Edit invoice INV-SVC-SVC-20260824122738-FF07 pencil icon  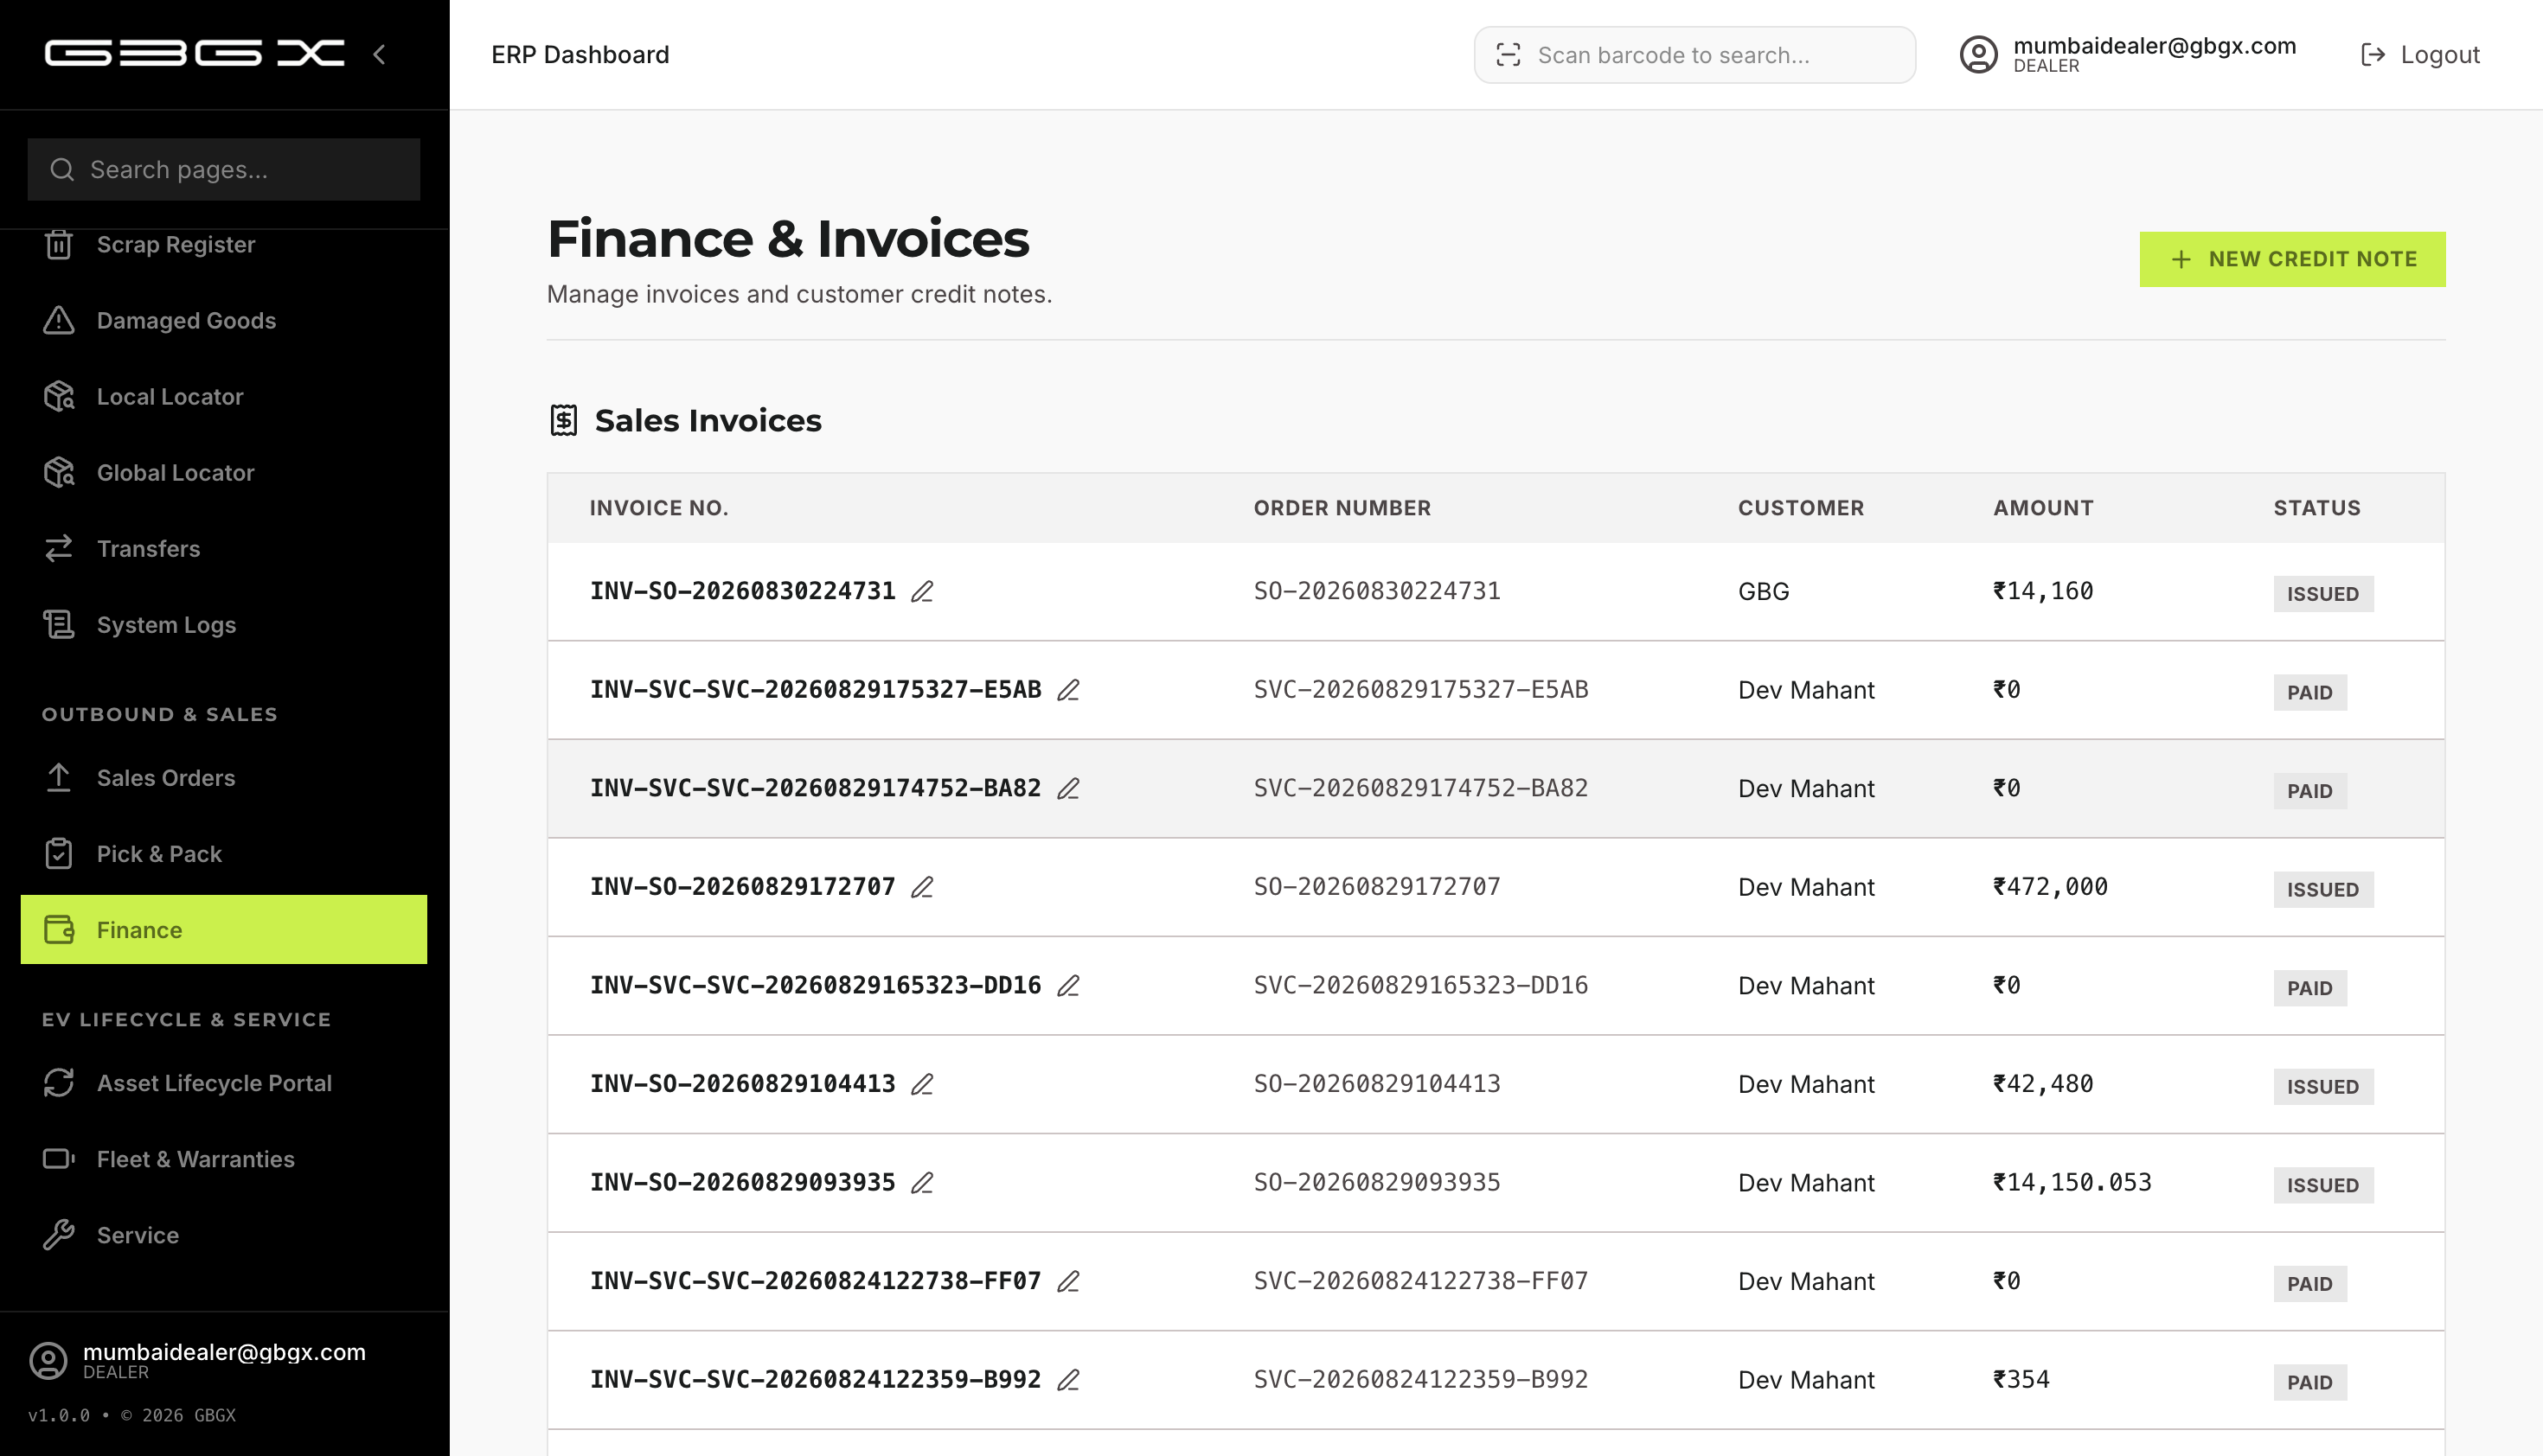tap(1068, 1281)
